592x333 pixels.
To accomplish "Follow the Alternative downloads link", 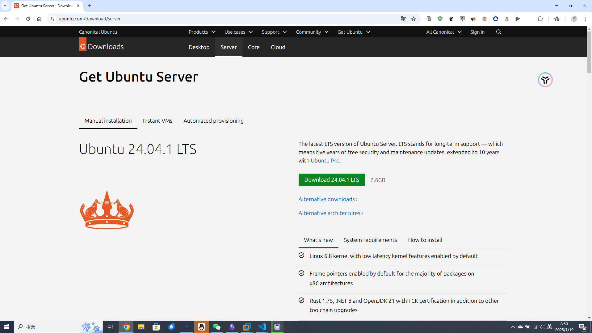I will [x=328, y=199].
